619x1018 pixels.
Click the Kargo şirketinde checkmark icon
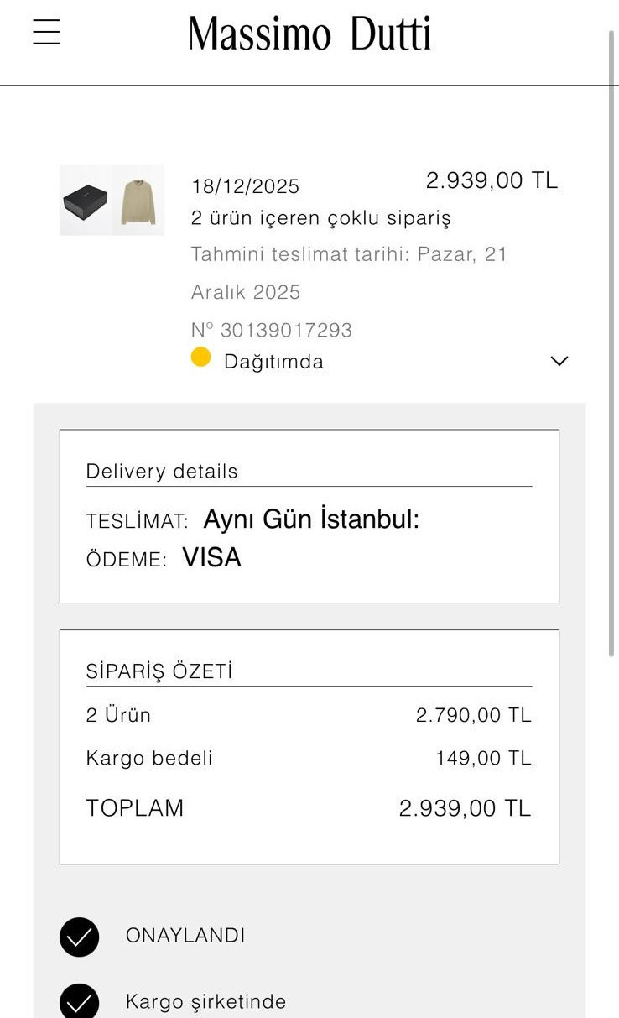[79, 1001]
